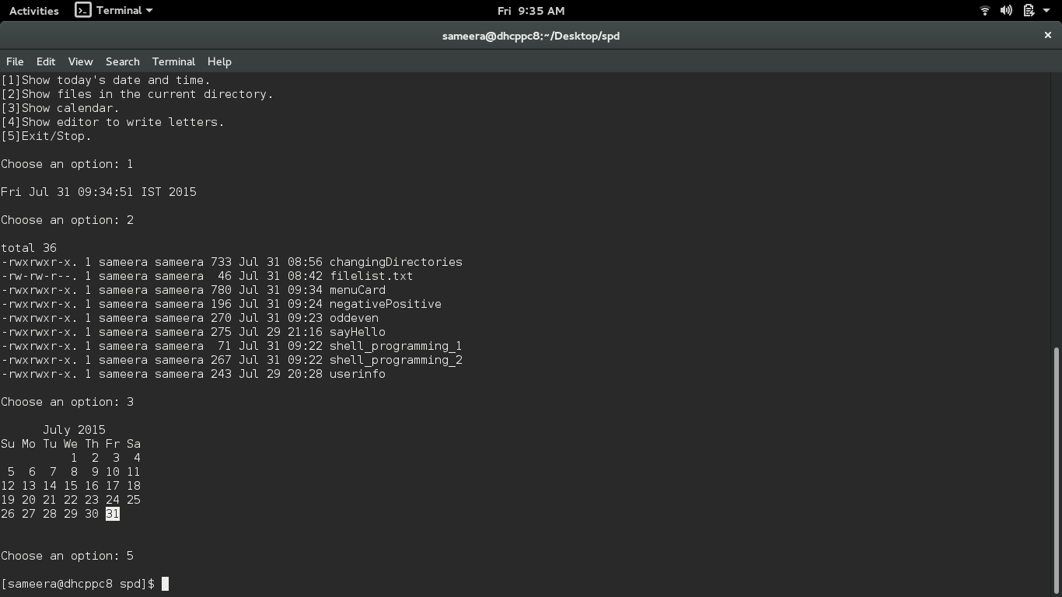Image resolution: width=1062 pixels, height=597 pixels.
Task: Open the system status menu dropdown arrow
Action: pyautogui.click(x=1047, y=10)
